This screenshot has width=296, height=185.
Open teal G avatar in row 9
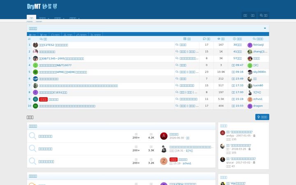(35, 99)
